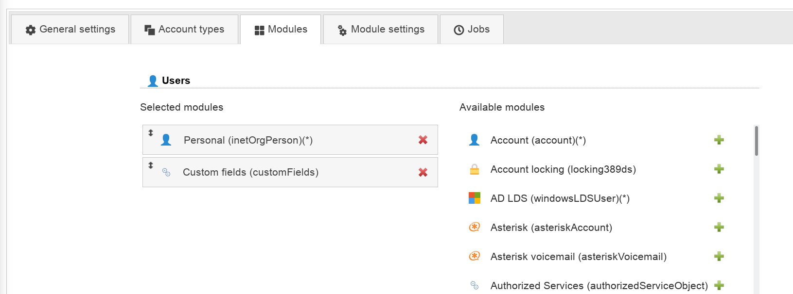Add the AD LDS (windowsLDSUser) module
Viewport: 793px width, 294px height.
click(719, 198)
